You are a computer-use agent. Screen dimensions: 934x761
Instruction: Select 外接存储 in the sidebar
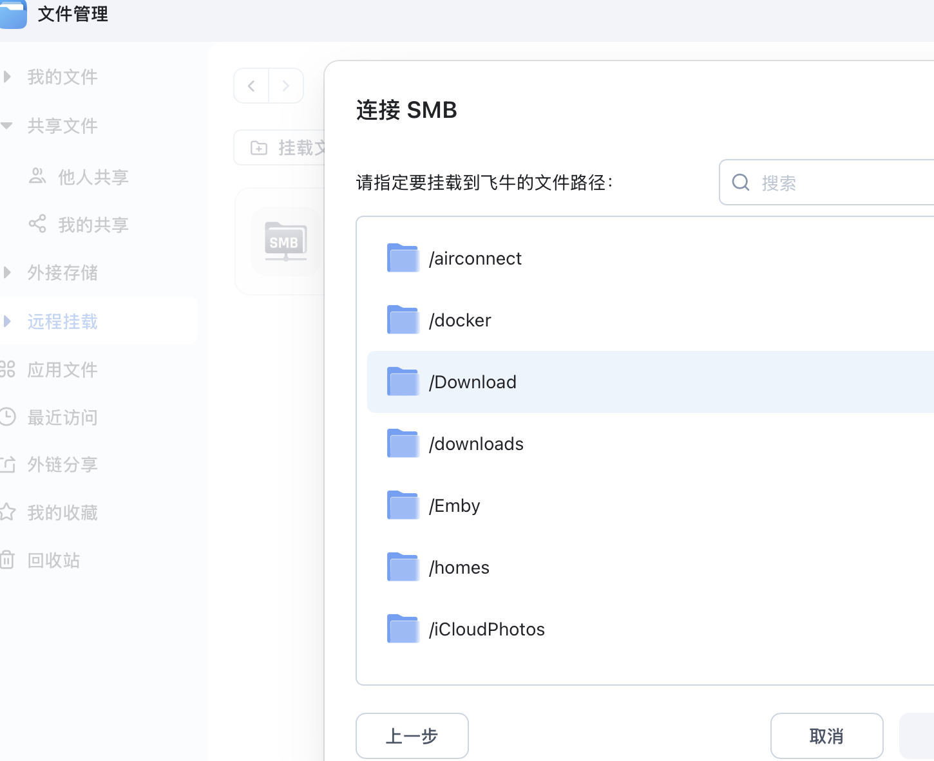coord(62,273)
